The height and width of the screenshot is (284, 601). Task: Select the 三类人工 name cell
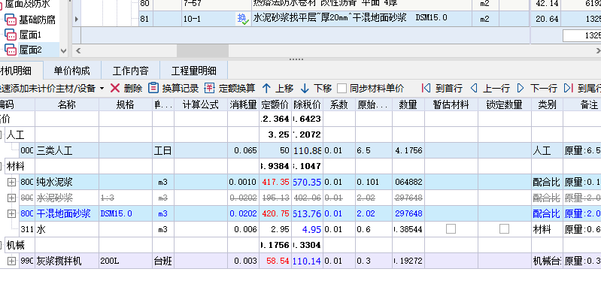[67, 150]
